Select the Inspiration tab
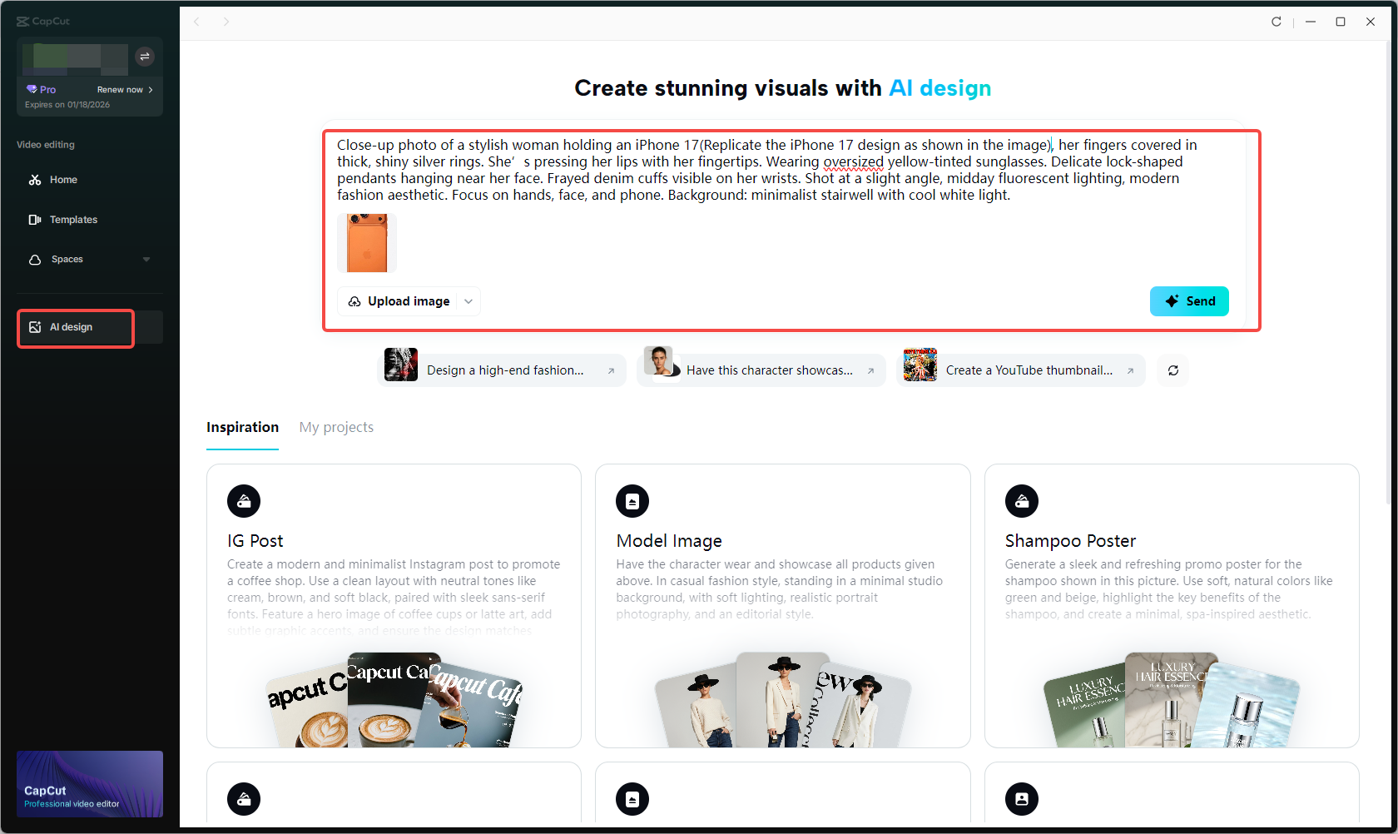Viewport: 1398px width, 834px height. (242, 427)
